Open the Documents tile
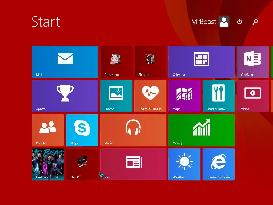 pyautogui.click(x=116, y=62)
